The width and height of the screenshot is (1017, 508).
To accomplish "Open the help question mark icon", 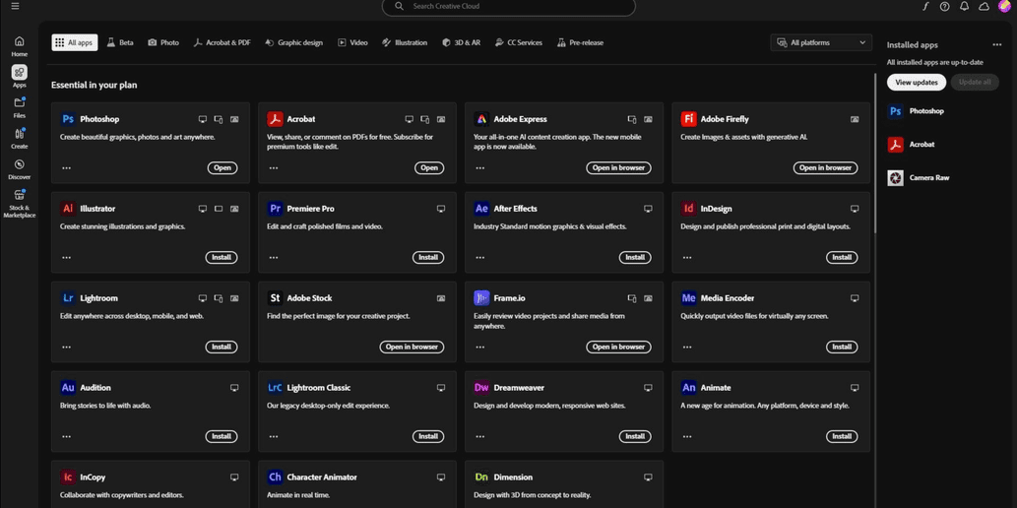I will [944, 7].
